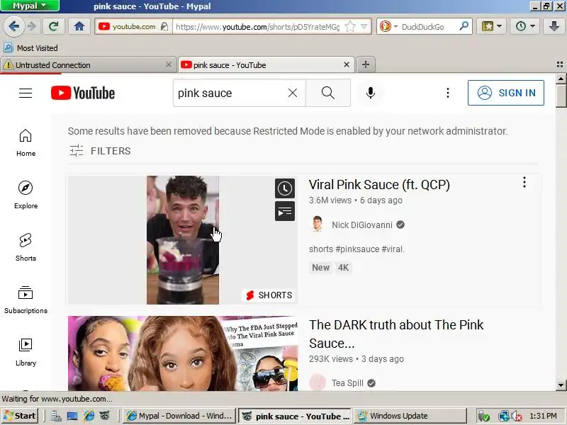Open the URL history dropdown arrow

coord(364,26)
